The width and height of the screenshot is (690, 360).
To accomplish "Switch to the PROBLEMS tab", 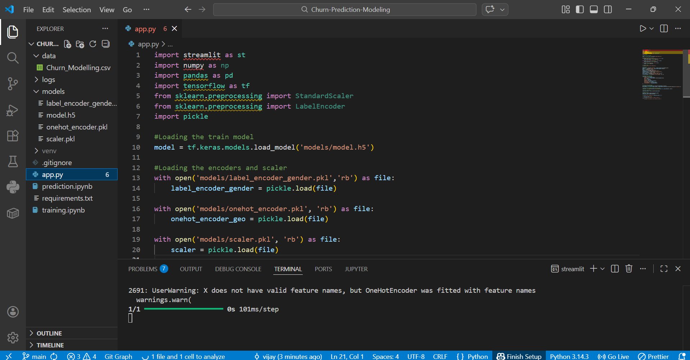I will (143, 269).
